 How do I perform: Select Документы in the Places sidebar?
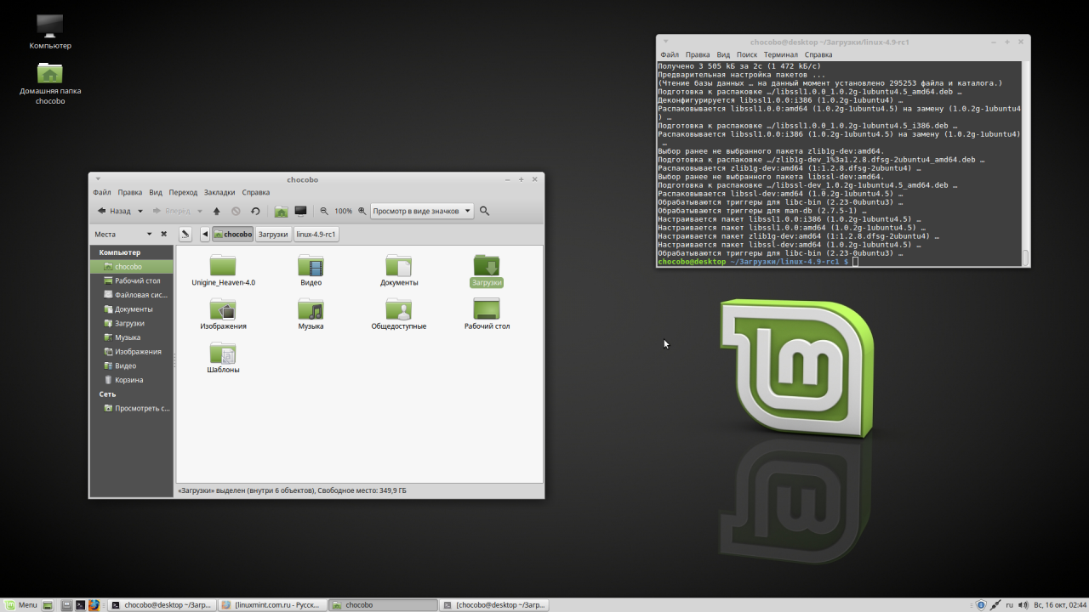(132, 309)
